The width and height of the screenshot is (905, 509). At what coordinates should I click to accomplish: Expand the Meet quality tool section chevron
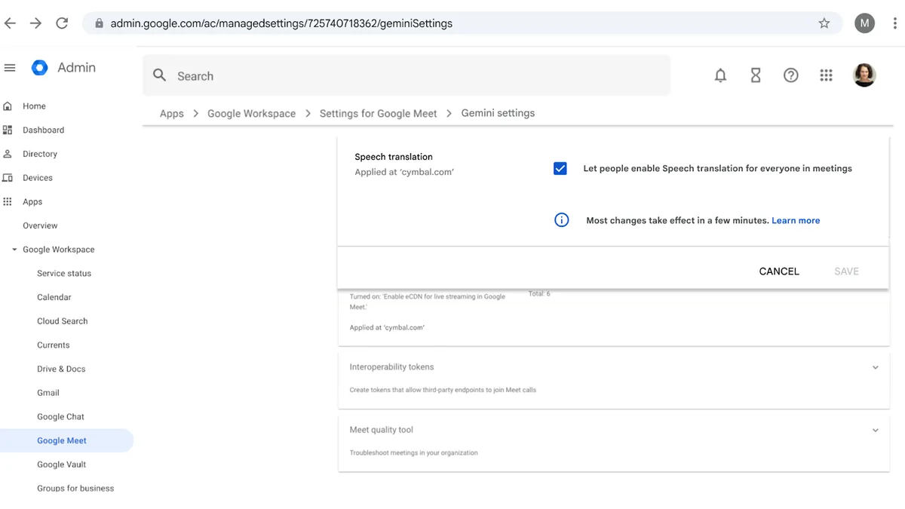876,430
